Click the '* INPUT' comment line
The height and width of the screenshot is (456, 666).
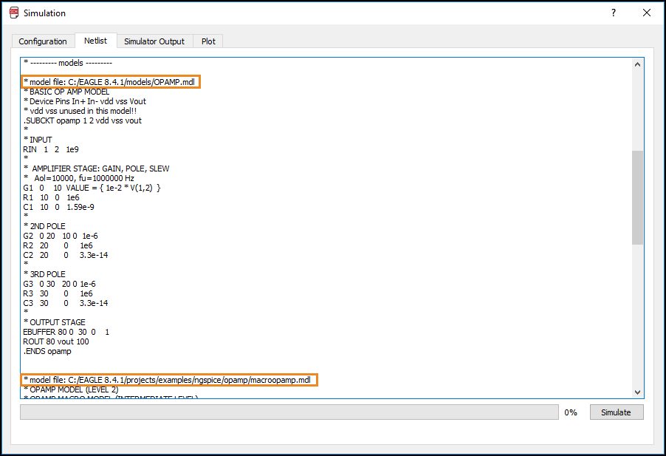tap(38, 140)
